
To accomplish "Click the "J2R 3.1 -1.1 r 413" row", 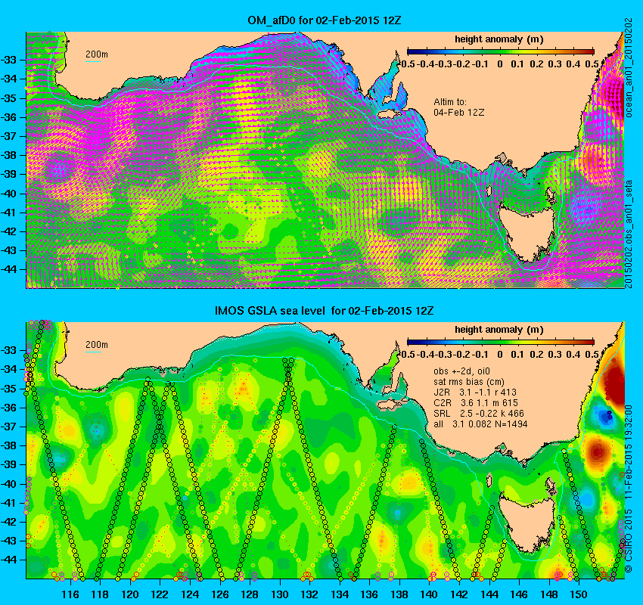I will coord(475,392).
